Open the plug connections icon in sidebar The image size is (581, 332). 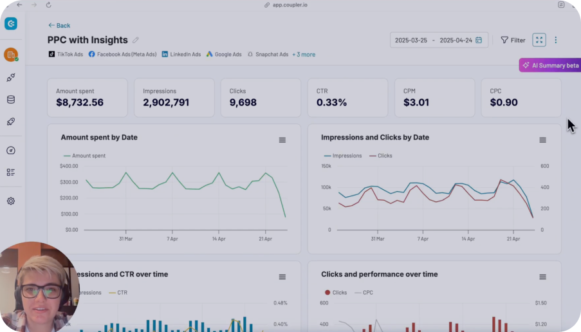pos(11,78)
